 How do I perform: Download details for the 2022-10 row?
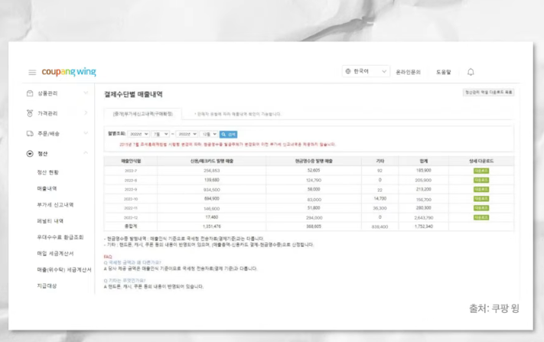point(481,199)
